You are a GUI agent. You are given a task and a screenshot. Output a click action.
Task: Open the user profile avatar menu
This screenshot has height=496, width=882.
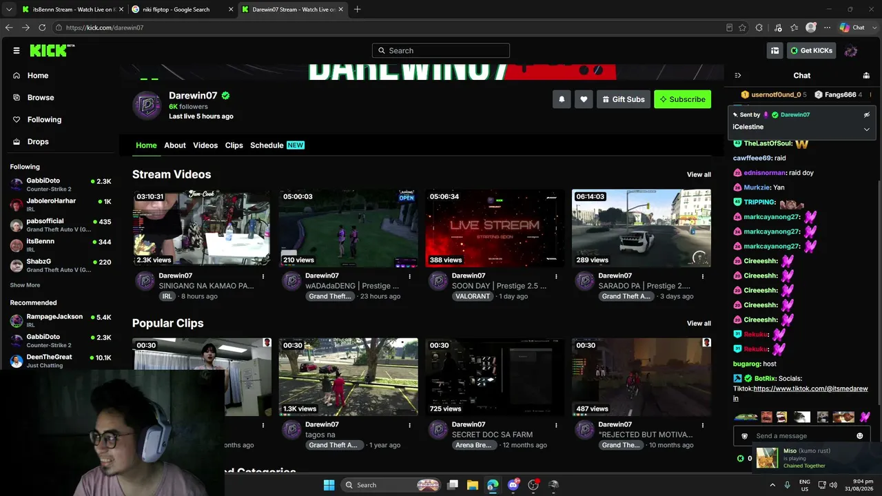click(851, 50)
